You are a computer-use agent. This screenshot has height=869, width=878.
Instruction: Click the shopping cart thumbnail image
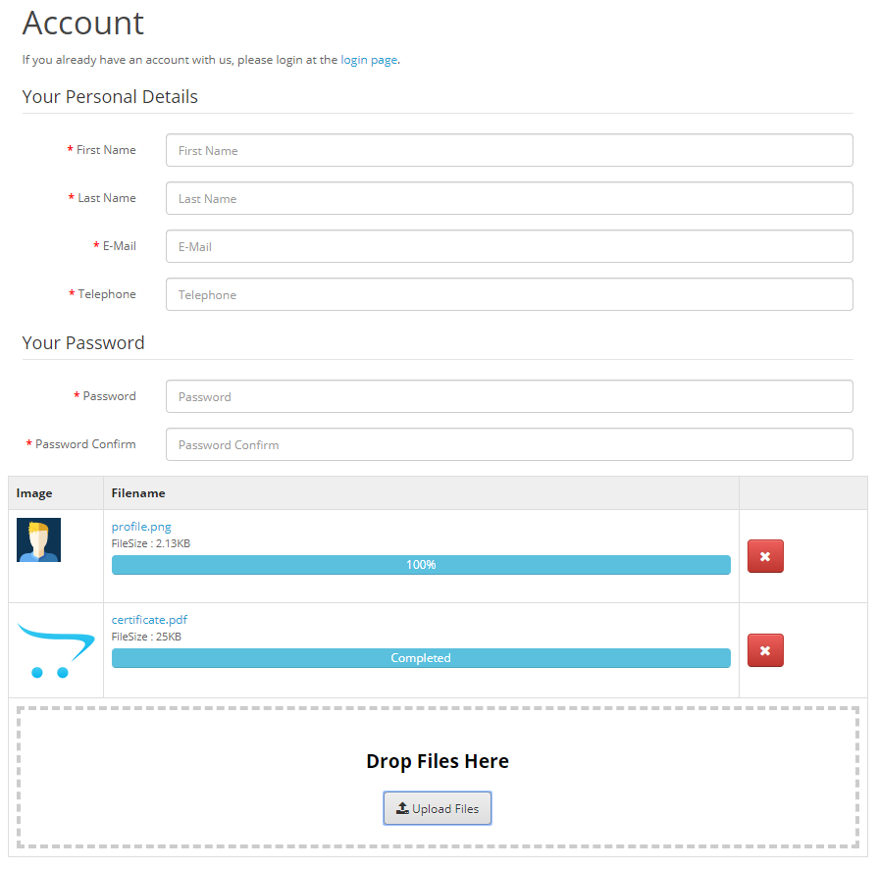(x=56, y=650)
